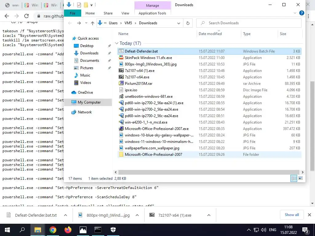This screenshot has width=315, height=236.
Task: Open options for 7z2107-x64 (1).exe download
Action: (x=209, y=215)
